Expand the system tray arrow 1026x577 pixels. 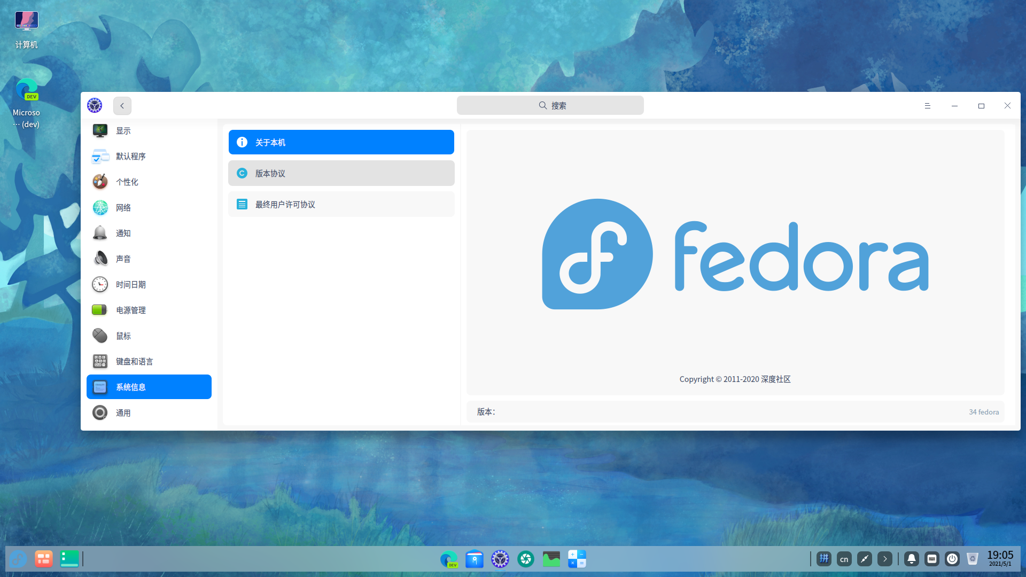coord(885,559)
